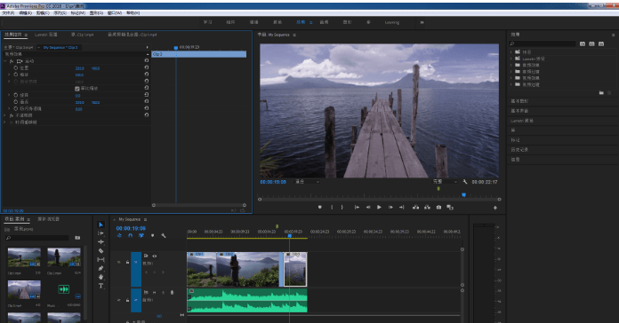Switch to Lumetri Scopes tab
Screen dimensions: 619x323
tap(45, 35)
